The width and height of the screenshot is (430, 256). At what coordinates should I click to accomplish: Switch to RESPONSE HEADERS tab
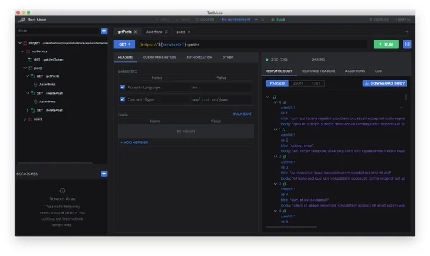[x=319, y=71]
